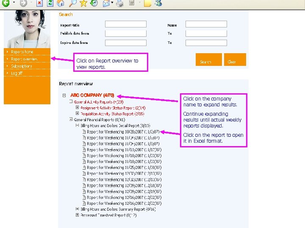The height and width of the screenshot is (228, 305).
Task: Collapse the ABC COMPANY tree node
Action: pos(64,95)
